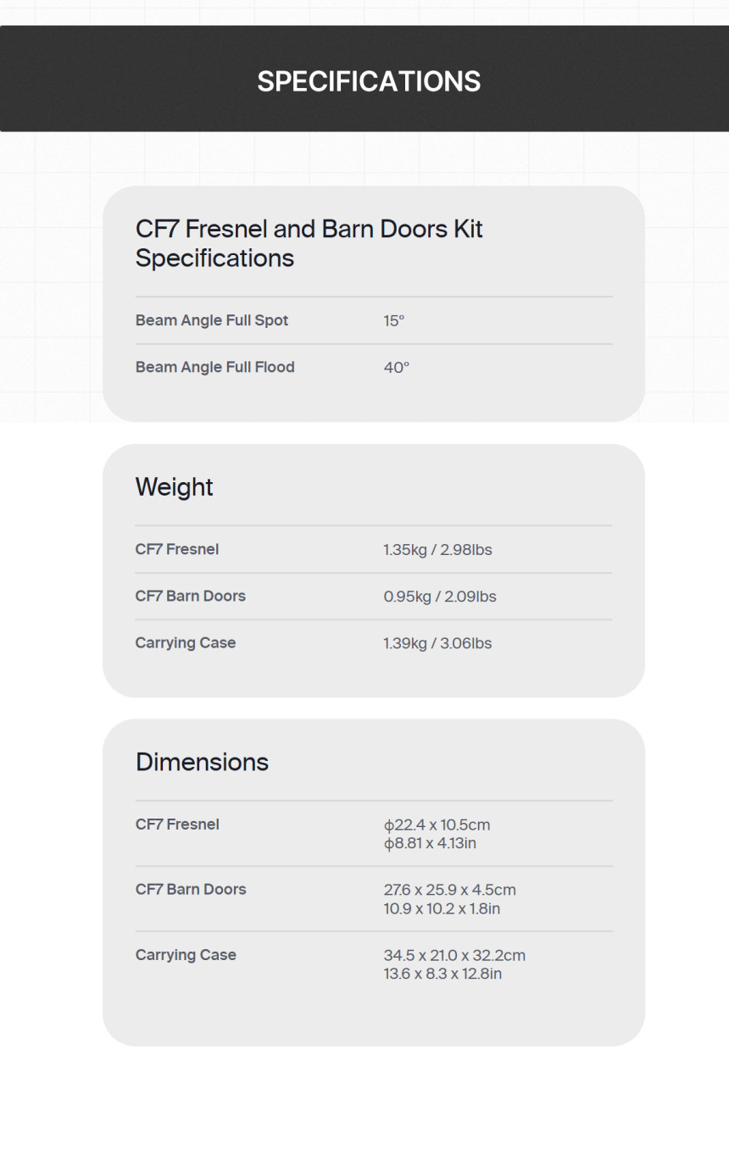The height and width of the screenshot is (1155, 729).
Task: Select Carrying Case label in Dimensions section
Action: [x=186, y=955]
